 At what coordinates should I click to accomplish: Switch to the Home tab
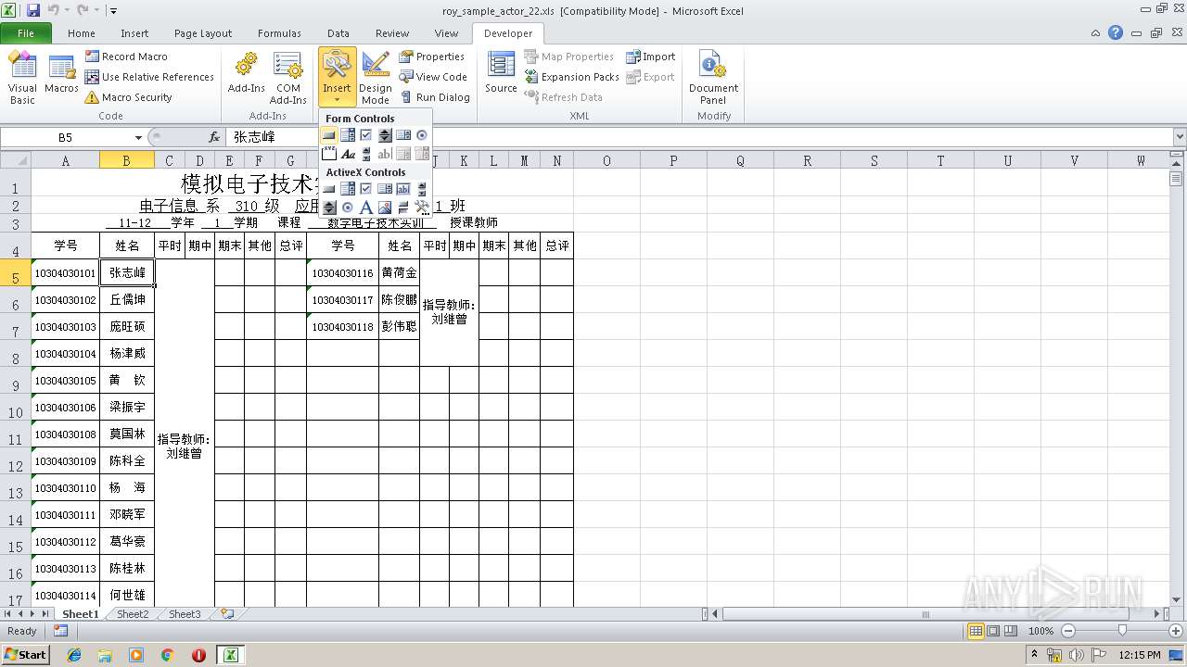82,33
